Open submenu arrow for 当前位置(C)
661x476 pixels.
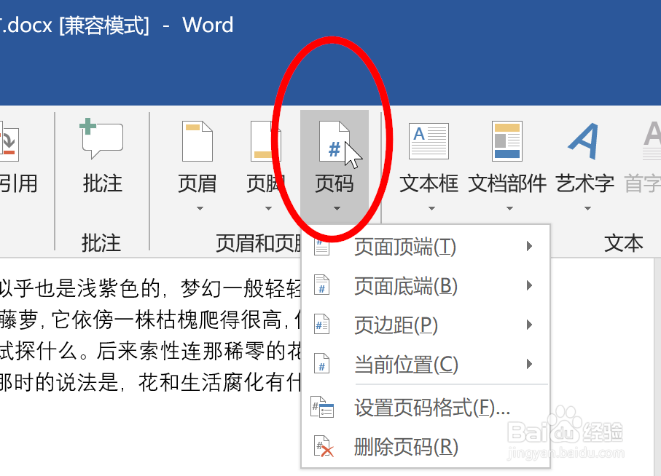(x=530, y=364)
